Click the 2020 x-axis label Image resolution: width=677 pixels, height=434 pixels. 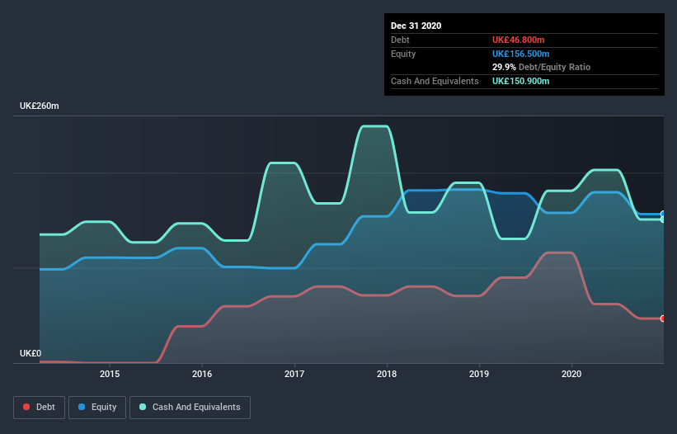coord(571,374)
